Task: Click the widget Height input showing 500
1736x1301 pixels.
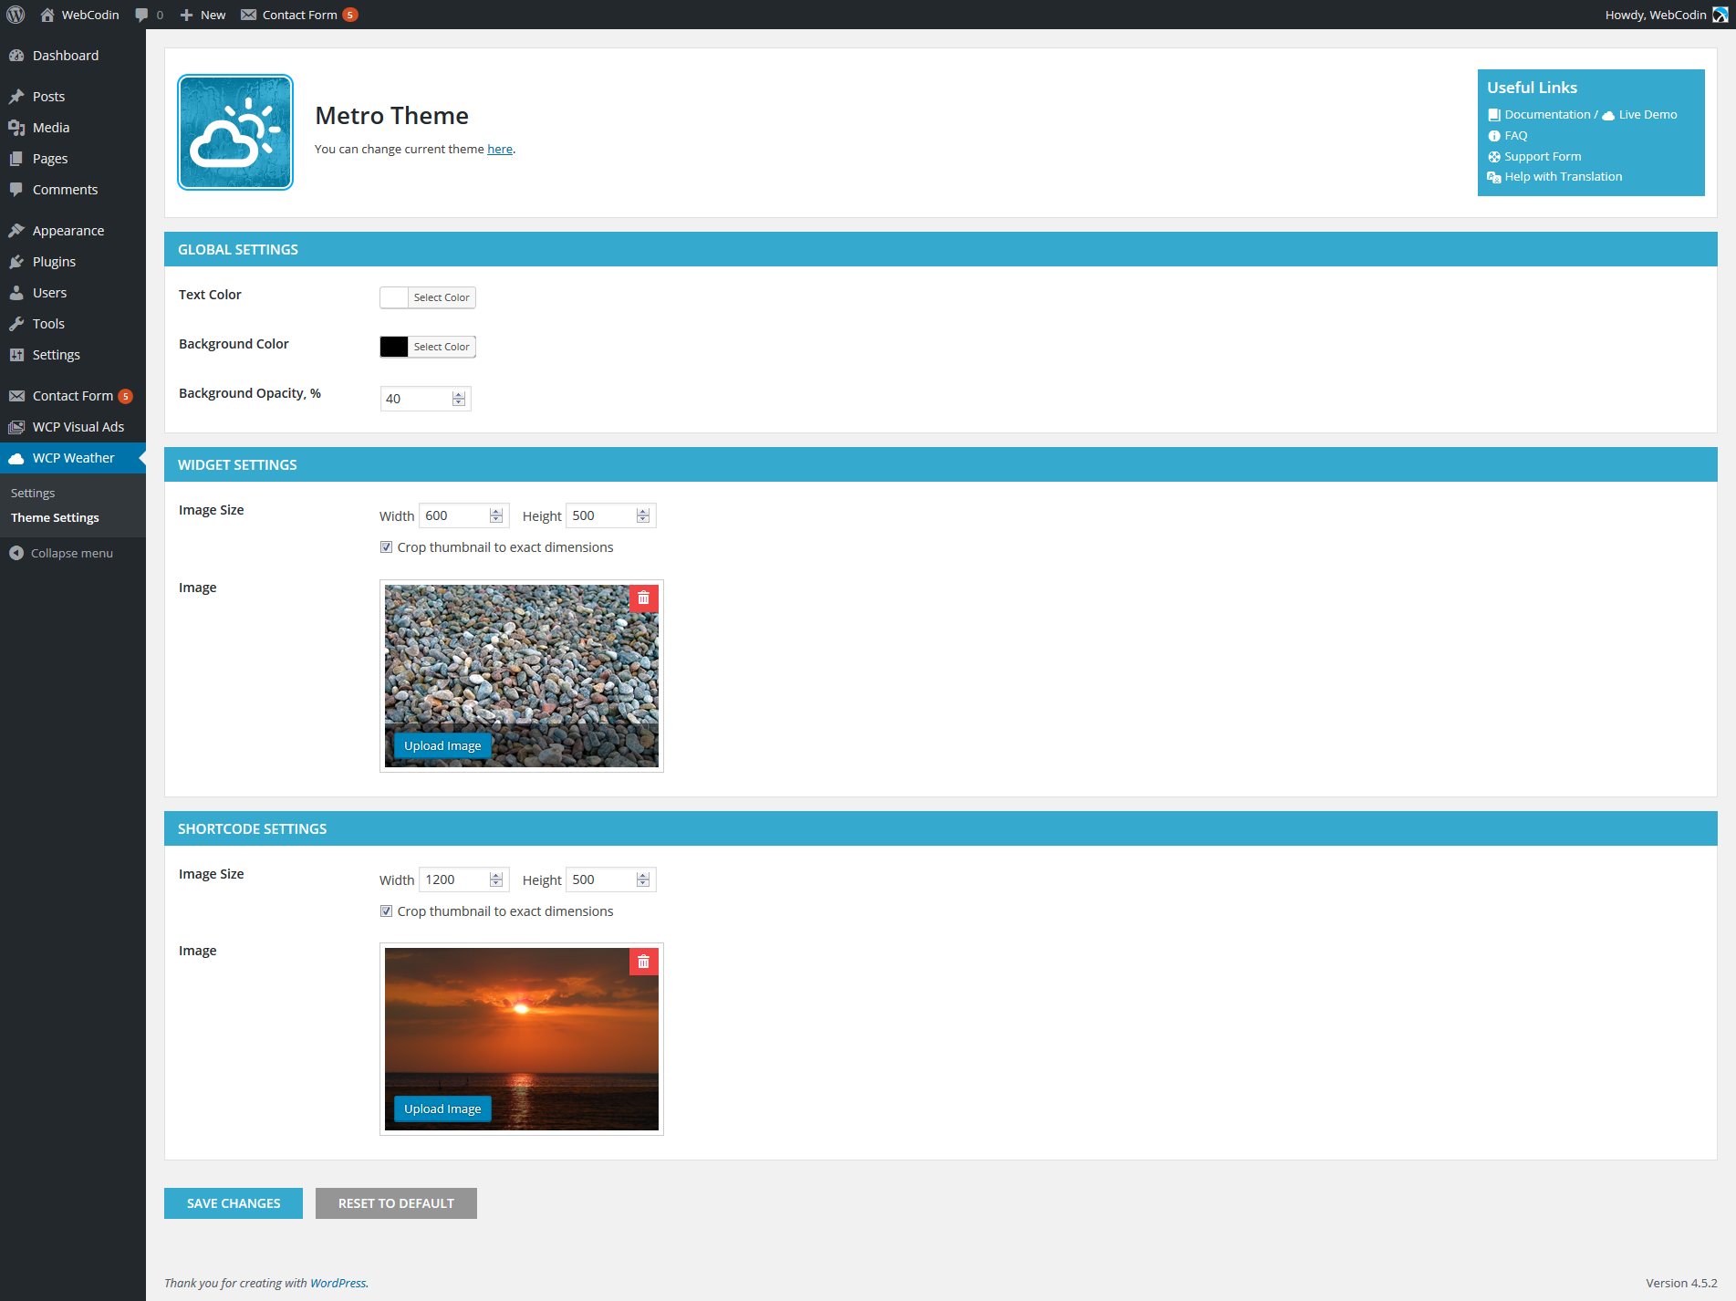Action: (x=610, y=515)
